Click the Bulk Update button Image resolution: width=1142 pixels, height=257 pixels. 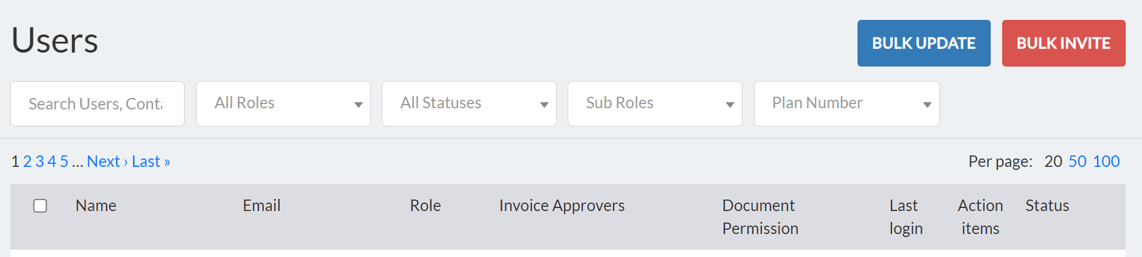click(924, 44)
